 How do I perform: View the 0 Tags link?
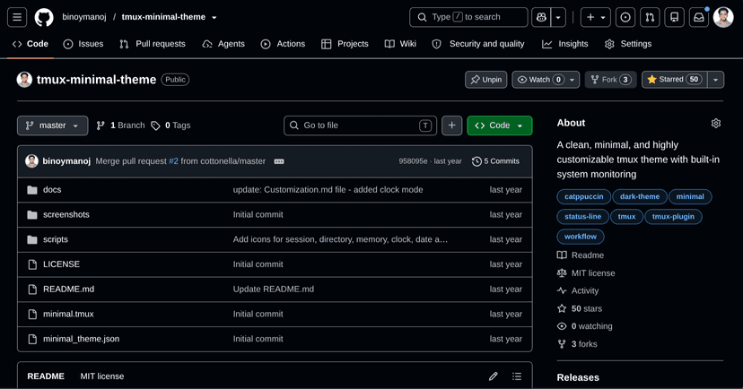coord(171,125)
